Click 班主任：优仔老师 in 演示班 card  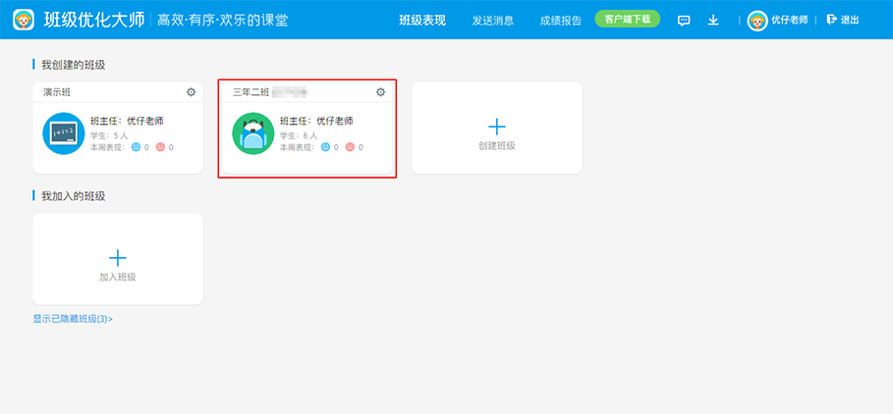[127, 121]
